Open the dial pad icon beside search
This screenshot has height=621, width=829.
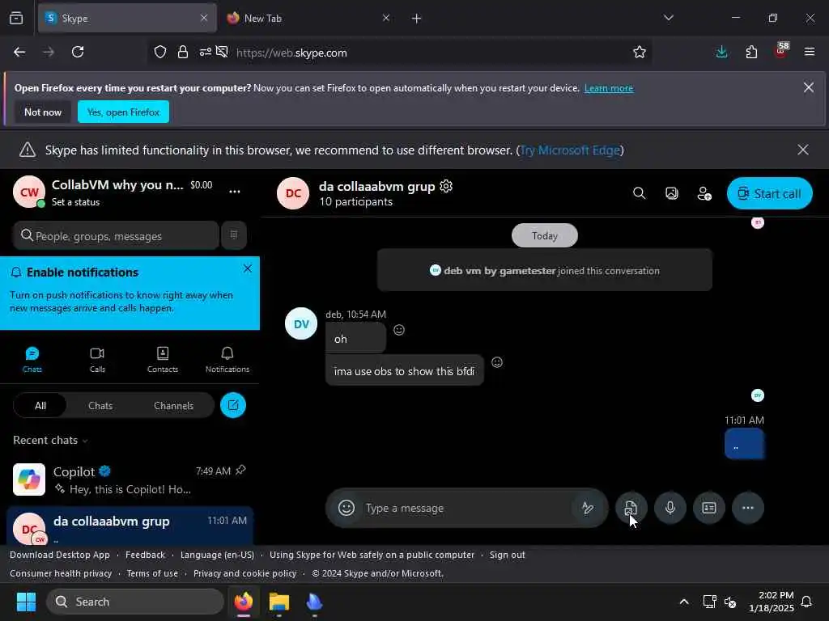click(x=234, y=235)
